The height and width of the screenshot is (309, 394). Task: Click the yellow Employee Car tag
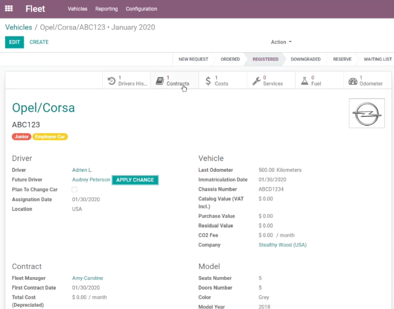[x=50, y=137]
